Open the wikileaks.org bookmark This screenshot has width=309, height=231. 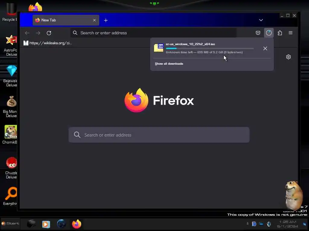pos(48,43)
